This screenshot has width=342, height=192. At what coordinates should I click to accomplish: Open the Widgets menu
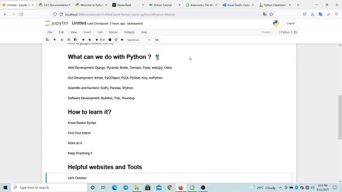[x=129, y=32]
